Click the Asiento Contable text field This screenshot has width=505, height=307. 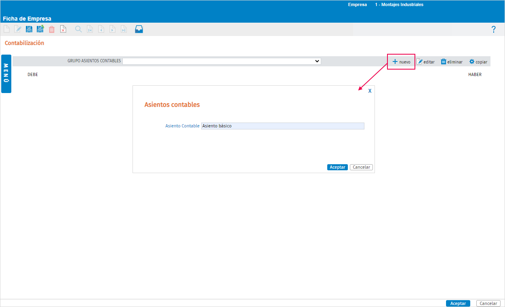click(283, 126)
